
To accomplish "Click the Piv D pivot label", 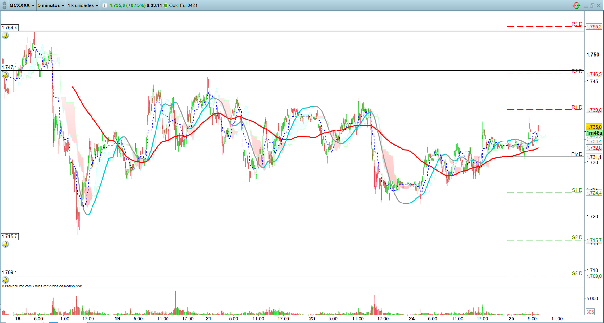I will [x=577, y=154].
